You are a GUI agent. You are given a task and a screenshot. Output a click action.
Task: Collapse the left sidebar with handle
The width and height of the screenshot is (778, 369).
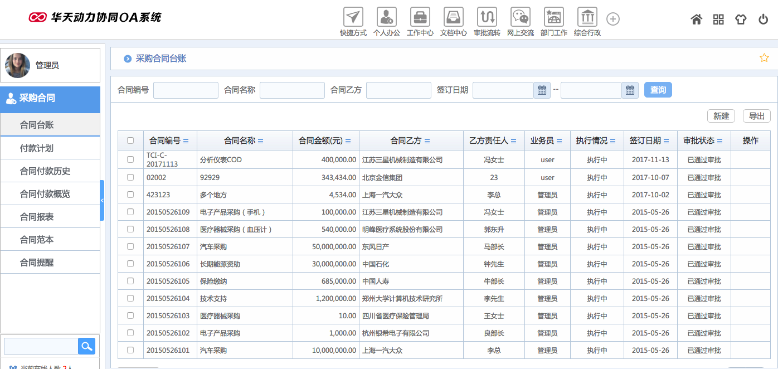click(x=102, y=200)
